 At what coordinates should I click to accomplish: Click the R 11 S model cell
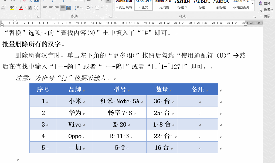pos(120,136)
